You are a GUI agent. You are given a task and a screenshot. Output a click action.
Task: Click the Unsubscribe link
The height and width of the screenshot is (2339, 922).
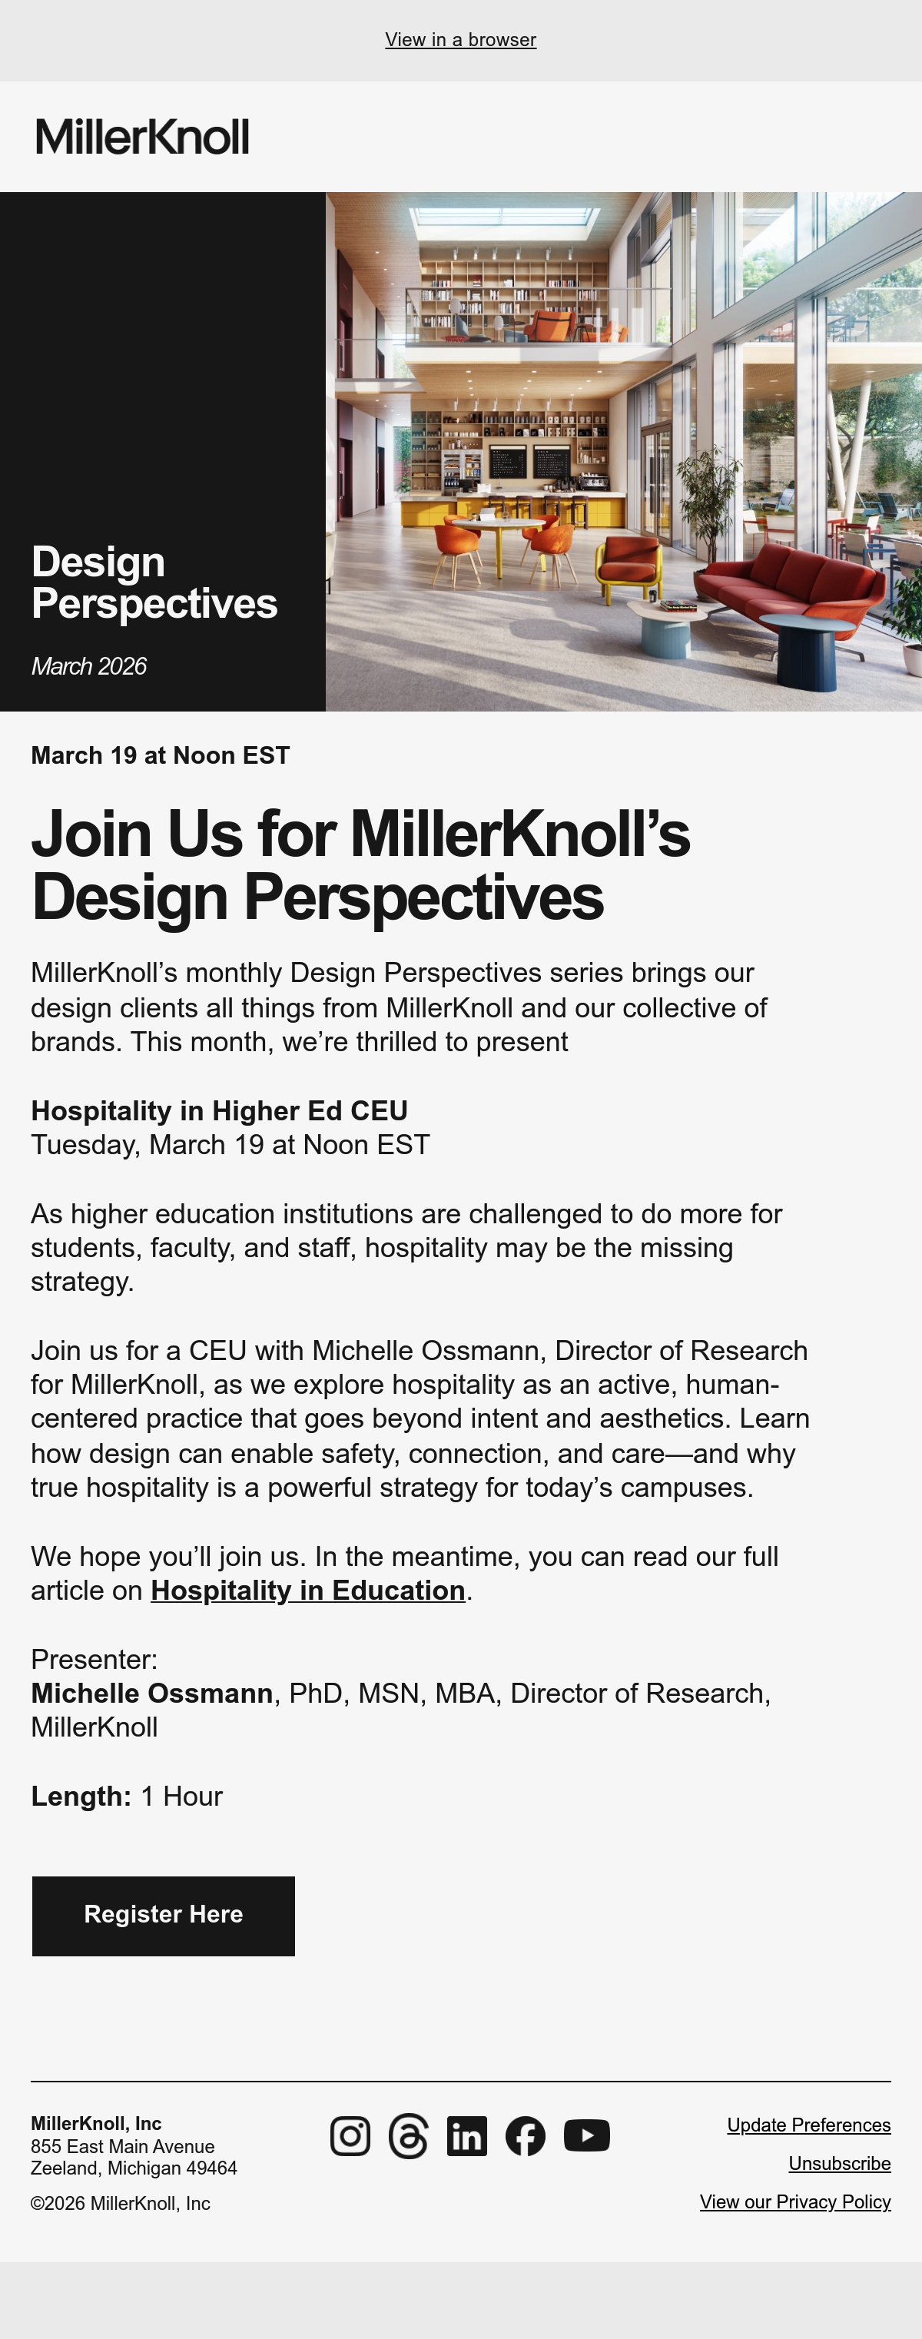[840, 2164]
